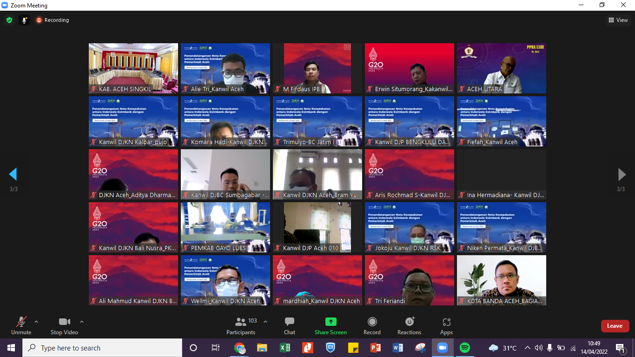Click the green encryption shield icon
This screenshot has width=635, height=357.
point(9,20)
